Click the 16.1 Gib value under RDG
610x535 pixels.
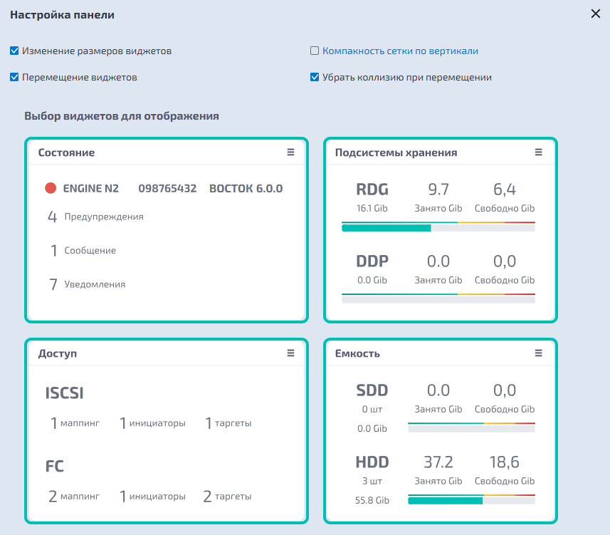[372, 208]
